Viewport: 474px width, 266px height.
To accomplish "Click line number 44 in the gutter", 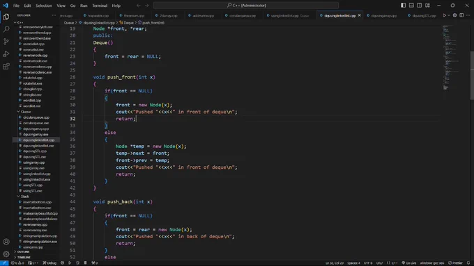I will pos(72,202).
